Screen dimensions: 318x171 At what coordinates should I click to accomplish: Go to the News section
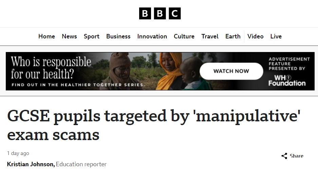pyautogui.click(x=69, y=36)
